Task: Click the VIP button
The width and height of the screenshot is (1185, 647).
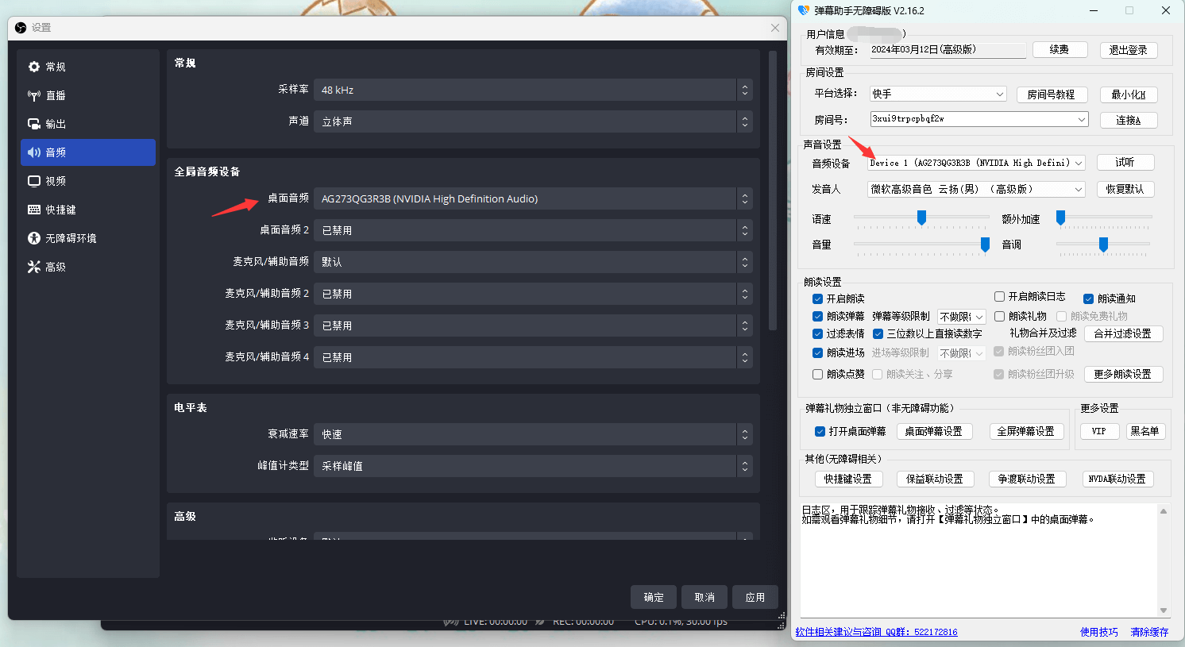Action: pyautogui.click(x=1099, y=431)
